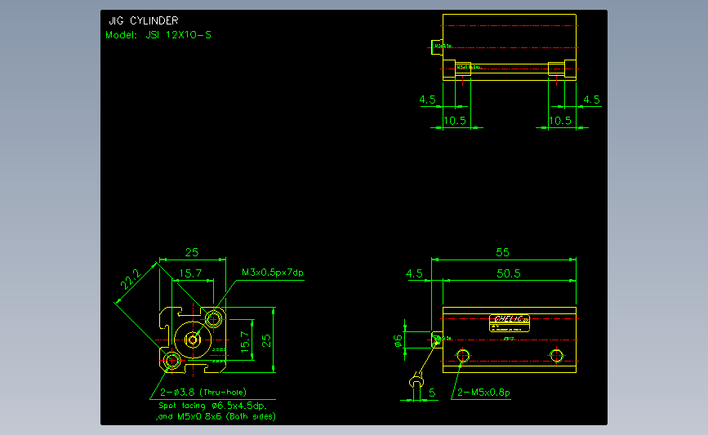Select the 50.5 dimension value
The width and height of the screenshot is (708, 435).
[509, 273]
